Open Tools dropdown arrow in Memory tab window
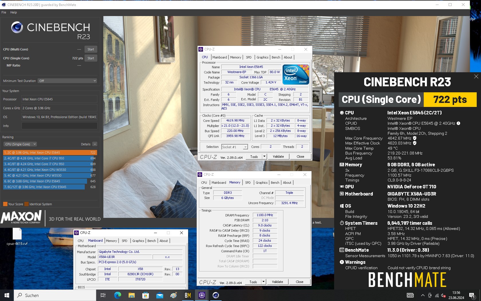 (263, 282)
